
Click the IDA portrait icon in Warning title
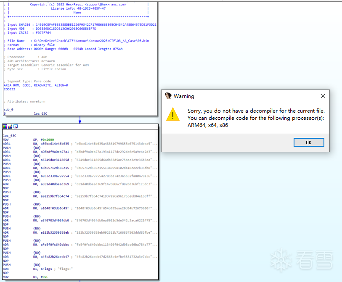[168, 96]
